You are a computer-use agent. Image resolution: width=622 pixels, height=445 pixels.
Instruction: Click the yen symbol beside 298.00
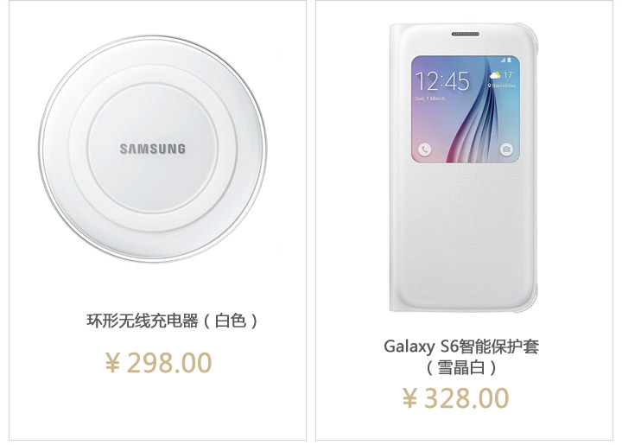[112, 363]
